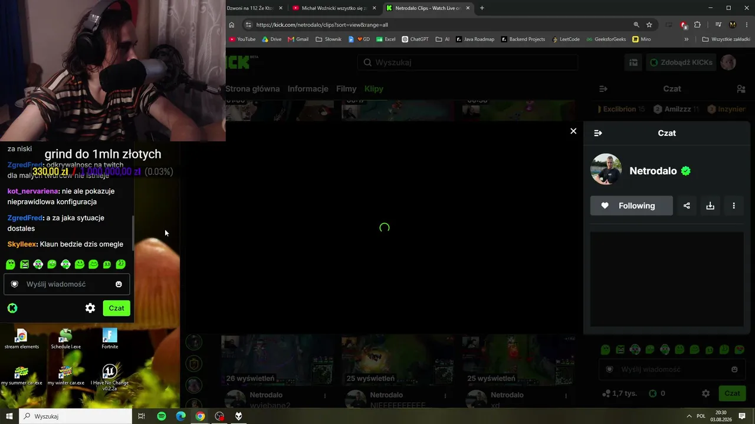Bookmark this page with the star
Screen dimensions: 755x424
point(649,25)
